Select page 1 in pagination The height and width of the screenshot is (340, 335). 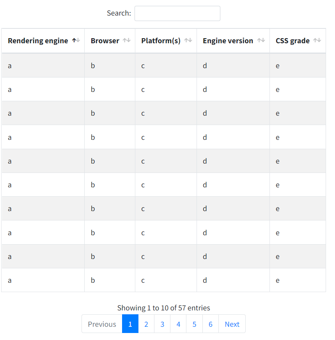click(x=130, y=324)
